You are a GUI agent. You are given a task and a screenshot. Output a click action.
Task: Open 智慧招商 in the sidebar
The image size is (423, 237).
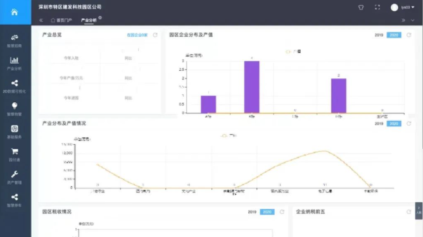(x=15, y=40)
